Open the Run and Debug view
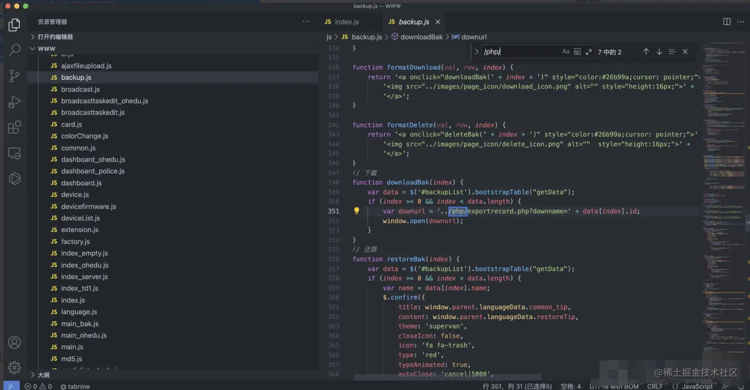This screenshot has width=750, height=390. [x=15, y=102]
